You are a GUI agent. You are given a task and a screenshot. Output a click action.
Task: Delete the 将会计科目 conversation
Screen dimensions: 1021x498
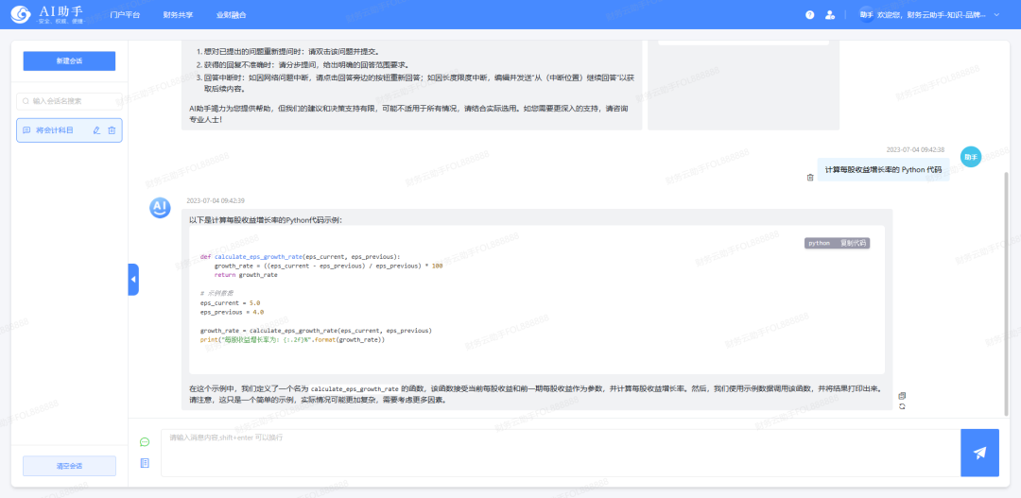112,130
